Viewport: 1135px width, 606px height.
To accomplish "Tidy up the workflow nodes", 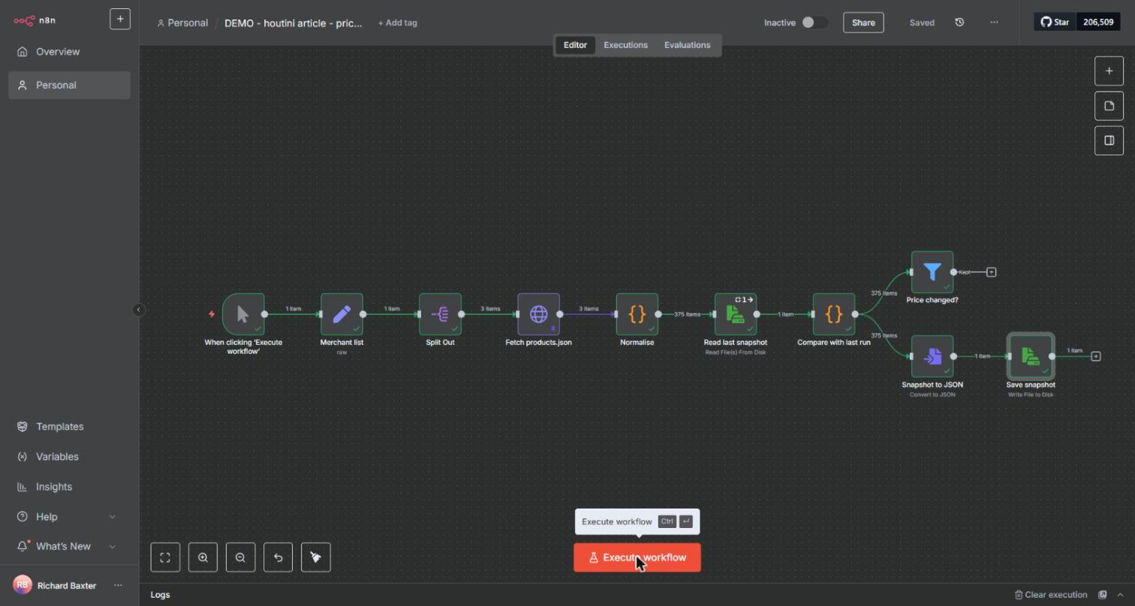I will (315, 557).
